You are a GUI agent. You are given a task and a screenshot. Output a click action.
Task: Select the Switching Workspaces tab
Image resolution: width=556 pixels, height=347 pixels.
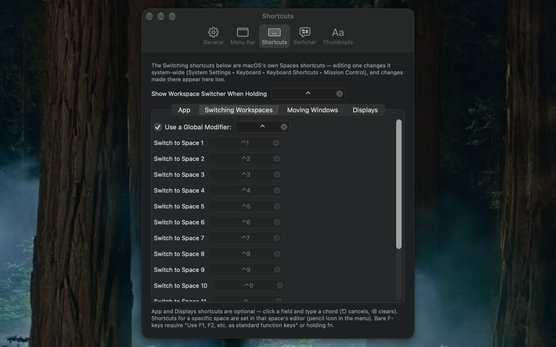(238, 110)
